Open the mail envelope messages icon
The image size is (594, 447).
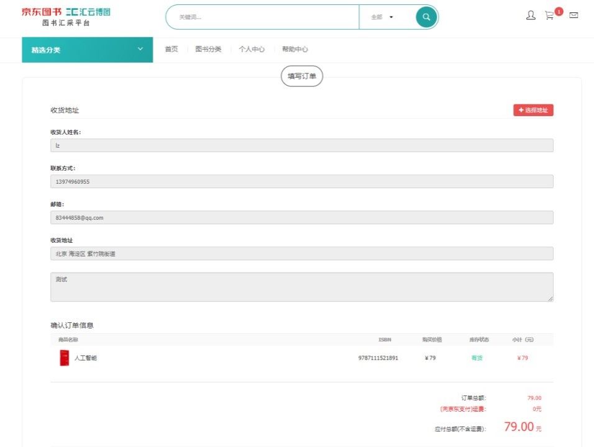pyautogui.click(x=573, y=16)
